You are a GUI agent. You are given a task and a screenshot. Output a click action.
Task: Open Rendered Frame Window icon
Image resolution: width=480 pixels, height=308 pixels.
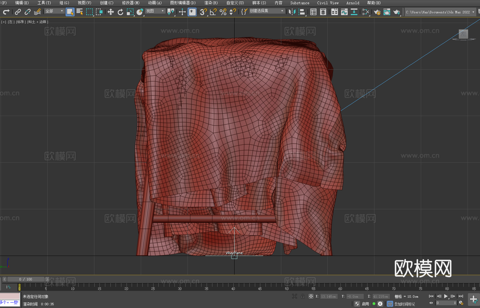pyautogui.click(x=387, y=12)
